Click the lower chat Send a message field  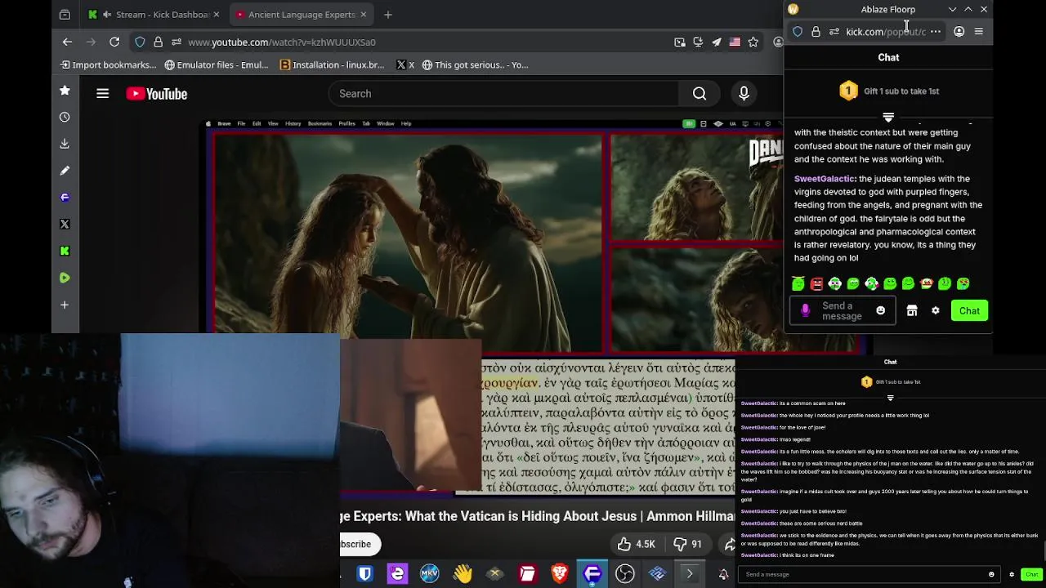click(x=868, y=574)
